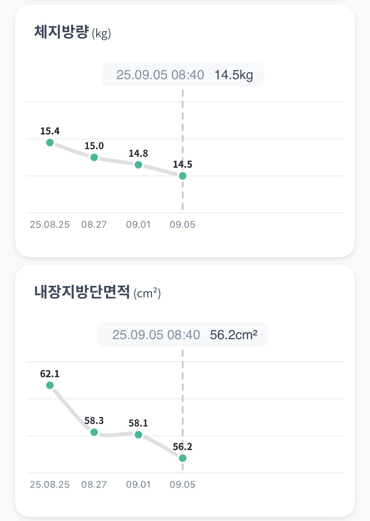Screen dimensions: 370x521
Task: Select the 58.1 visceral fat data point
Action: tap(138, 435)
